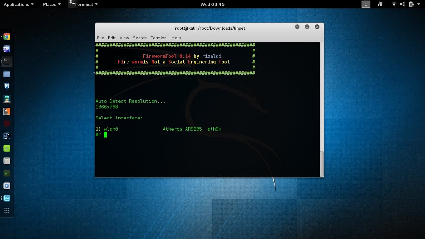The width and height of the screenshot is (425, 239).
Task: Open the Places menu
Action: [x=52, y=4]
